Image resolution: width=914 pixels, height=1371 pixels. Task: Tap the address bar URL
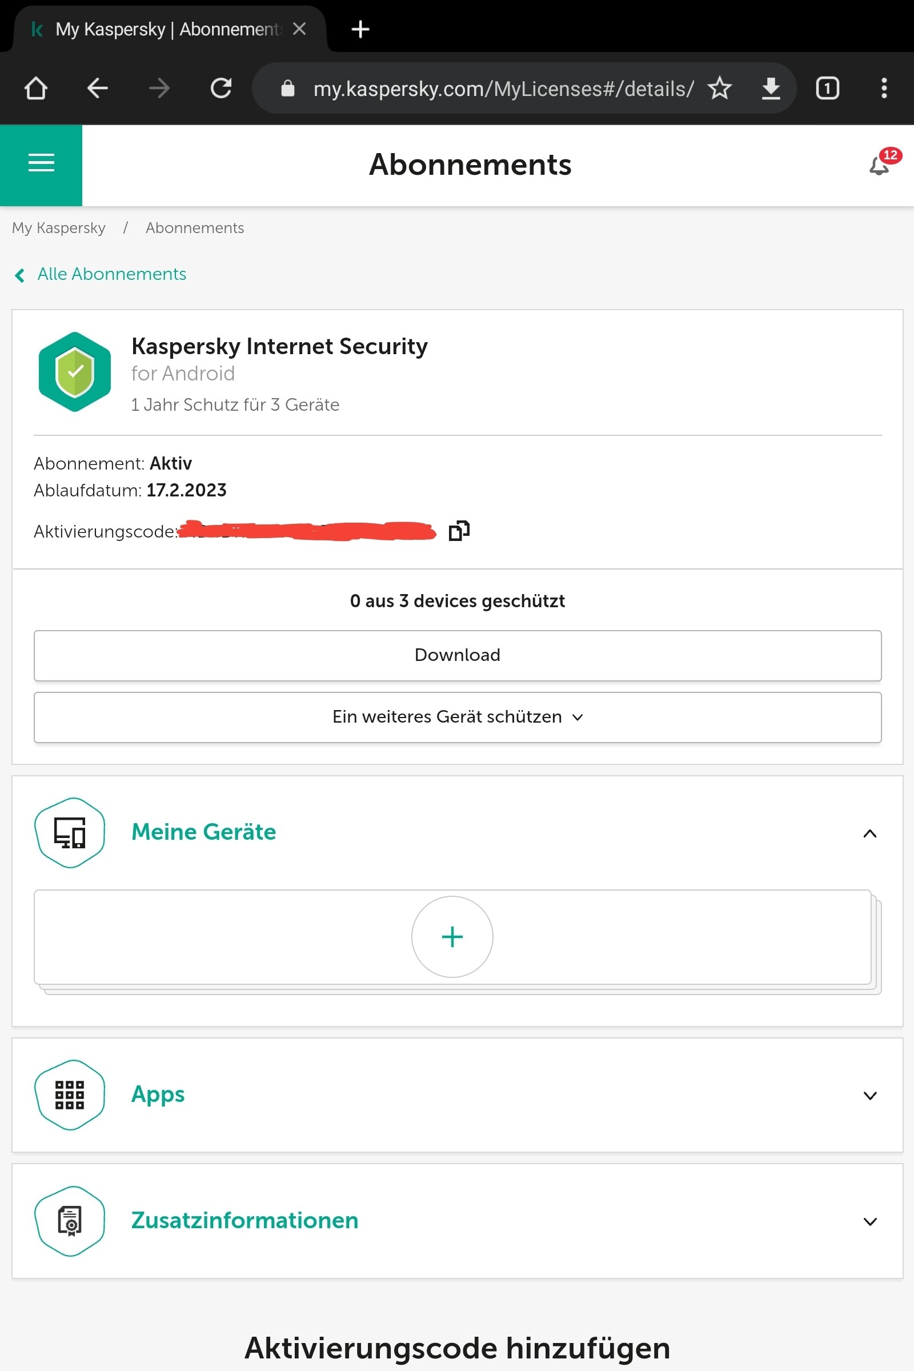[504, 89]
